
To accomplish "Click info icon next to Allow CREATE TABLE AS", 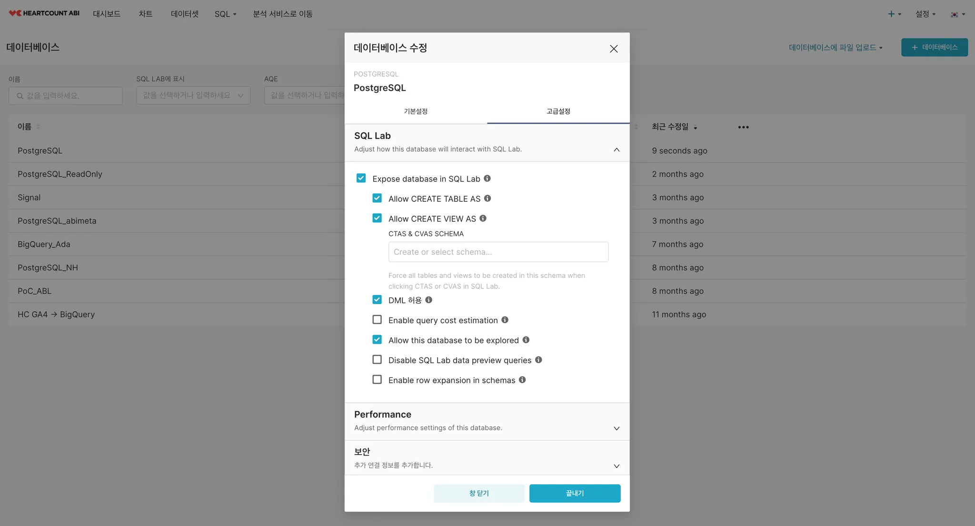I will [487, 198].
